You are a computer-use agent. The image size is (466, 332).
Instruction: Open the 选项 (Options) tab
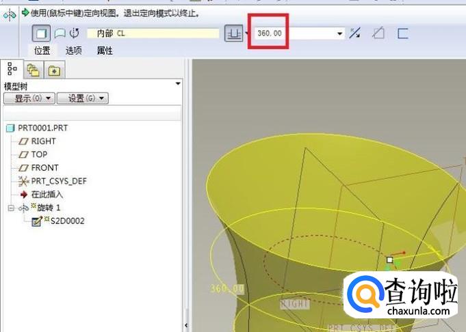pyautogui.click(x=73, y=51)
